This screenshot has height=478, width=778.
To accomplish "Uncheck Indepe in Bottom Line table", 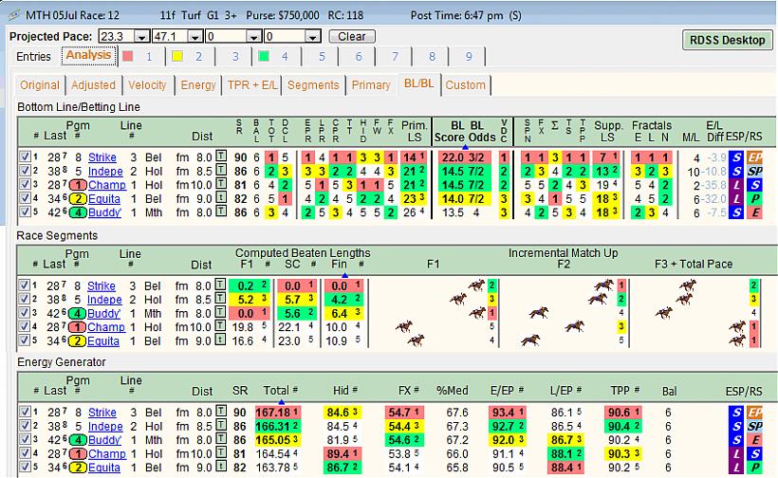I will (x=24, y=171).
